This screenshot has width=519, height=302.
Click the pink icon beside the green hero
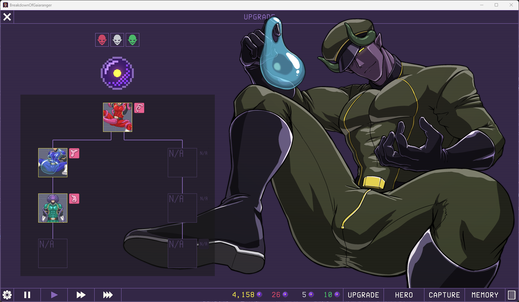tap(74, 199)
